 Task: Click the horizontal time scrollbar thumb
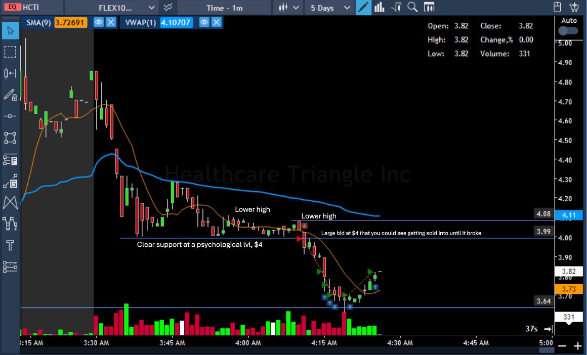pos(546,349)
